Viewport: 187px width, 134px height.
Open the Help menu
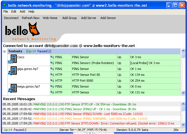pos(31,11)
